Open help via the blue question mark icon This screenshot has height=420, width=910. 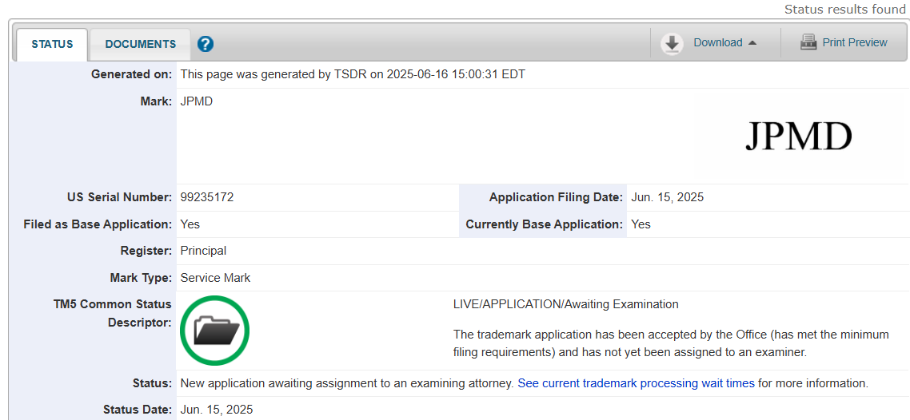coord(206,44)
